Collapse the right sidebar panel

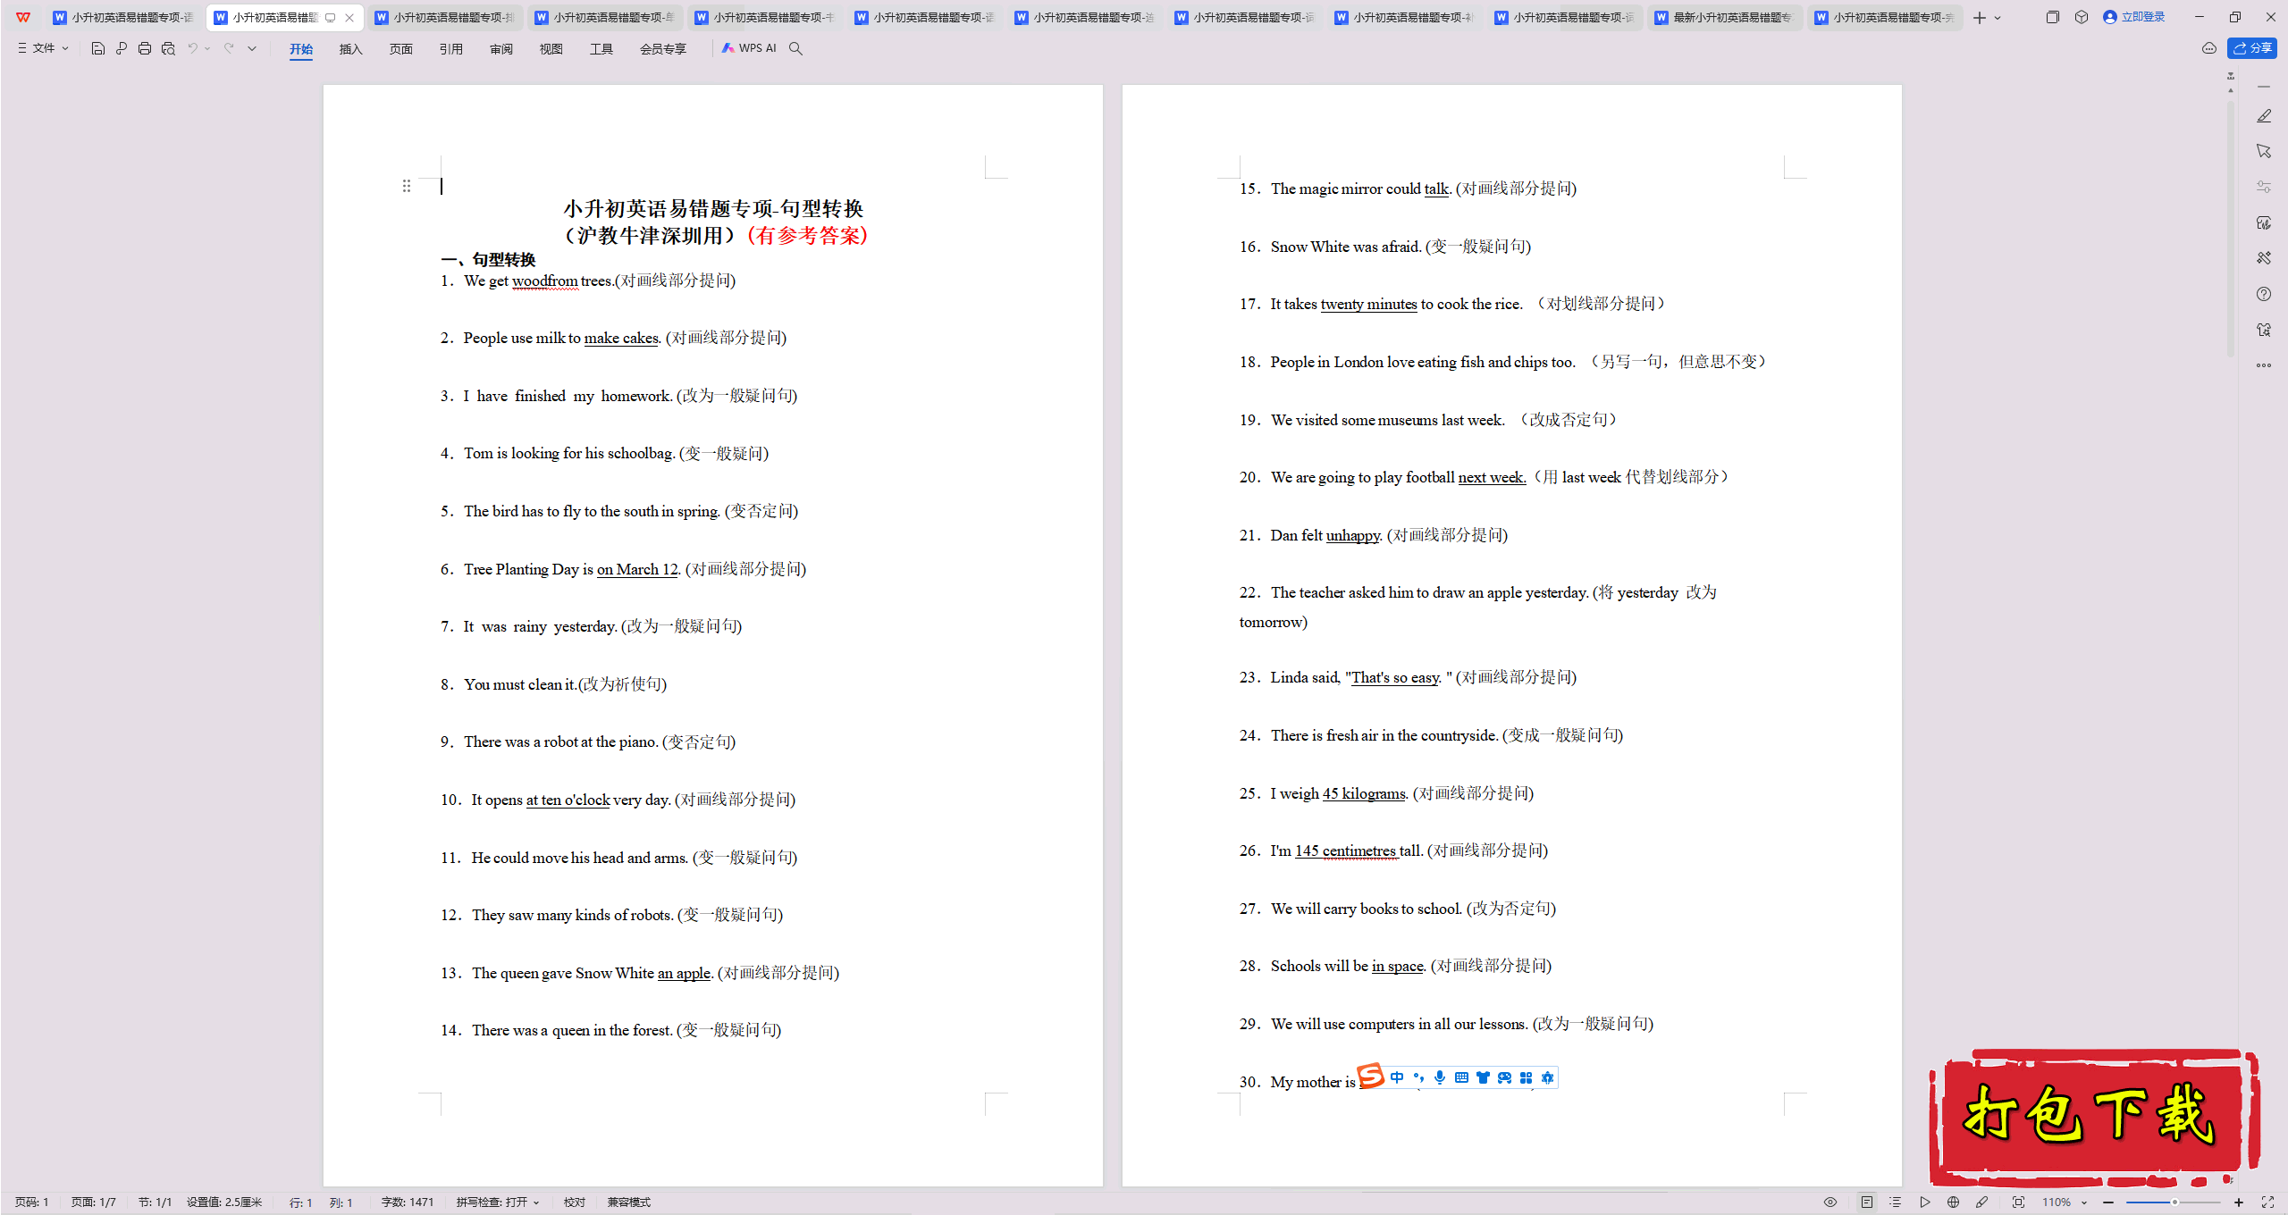(x=2263, y=87)
